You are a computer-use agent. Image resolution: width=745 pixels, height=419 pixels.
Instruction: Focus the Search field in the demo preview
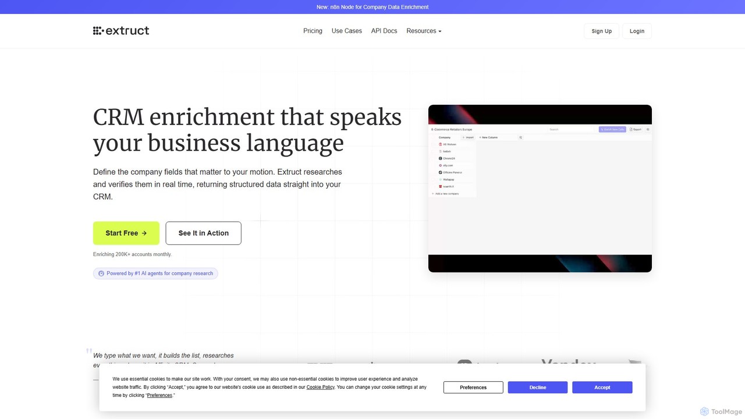pos(570,129)
